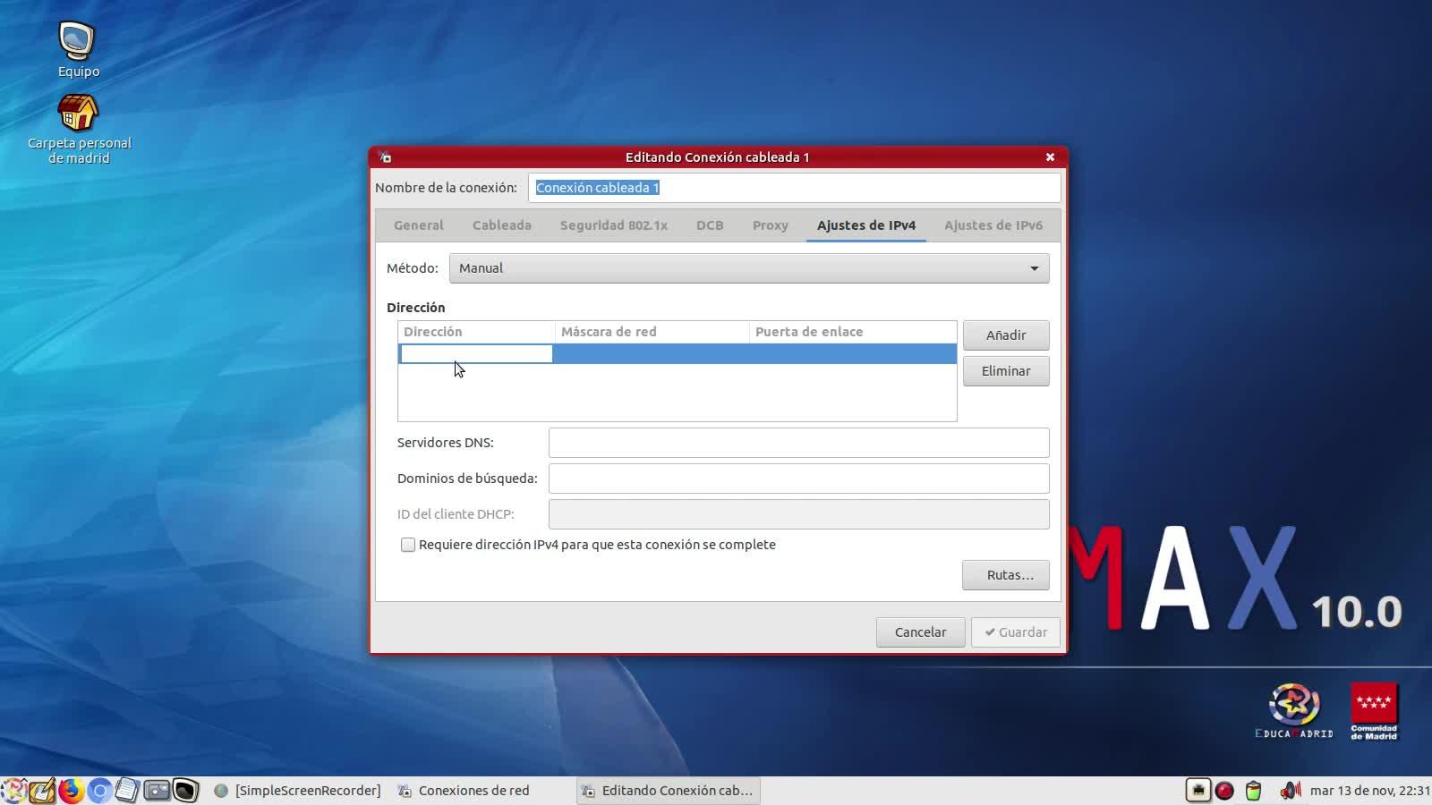The image size is (1432, 805).
Task: Switch to Conexiones de red taskbar window
Action: point(473,791)
